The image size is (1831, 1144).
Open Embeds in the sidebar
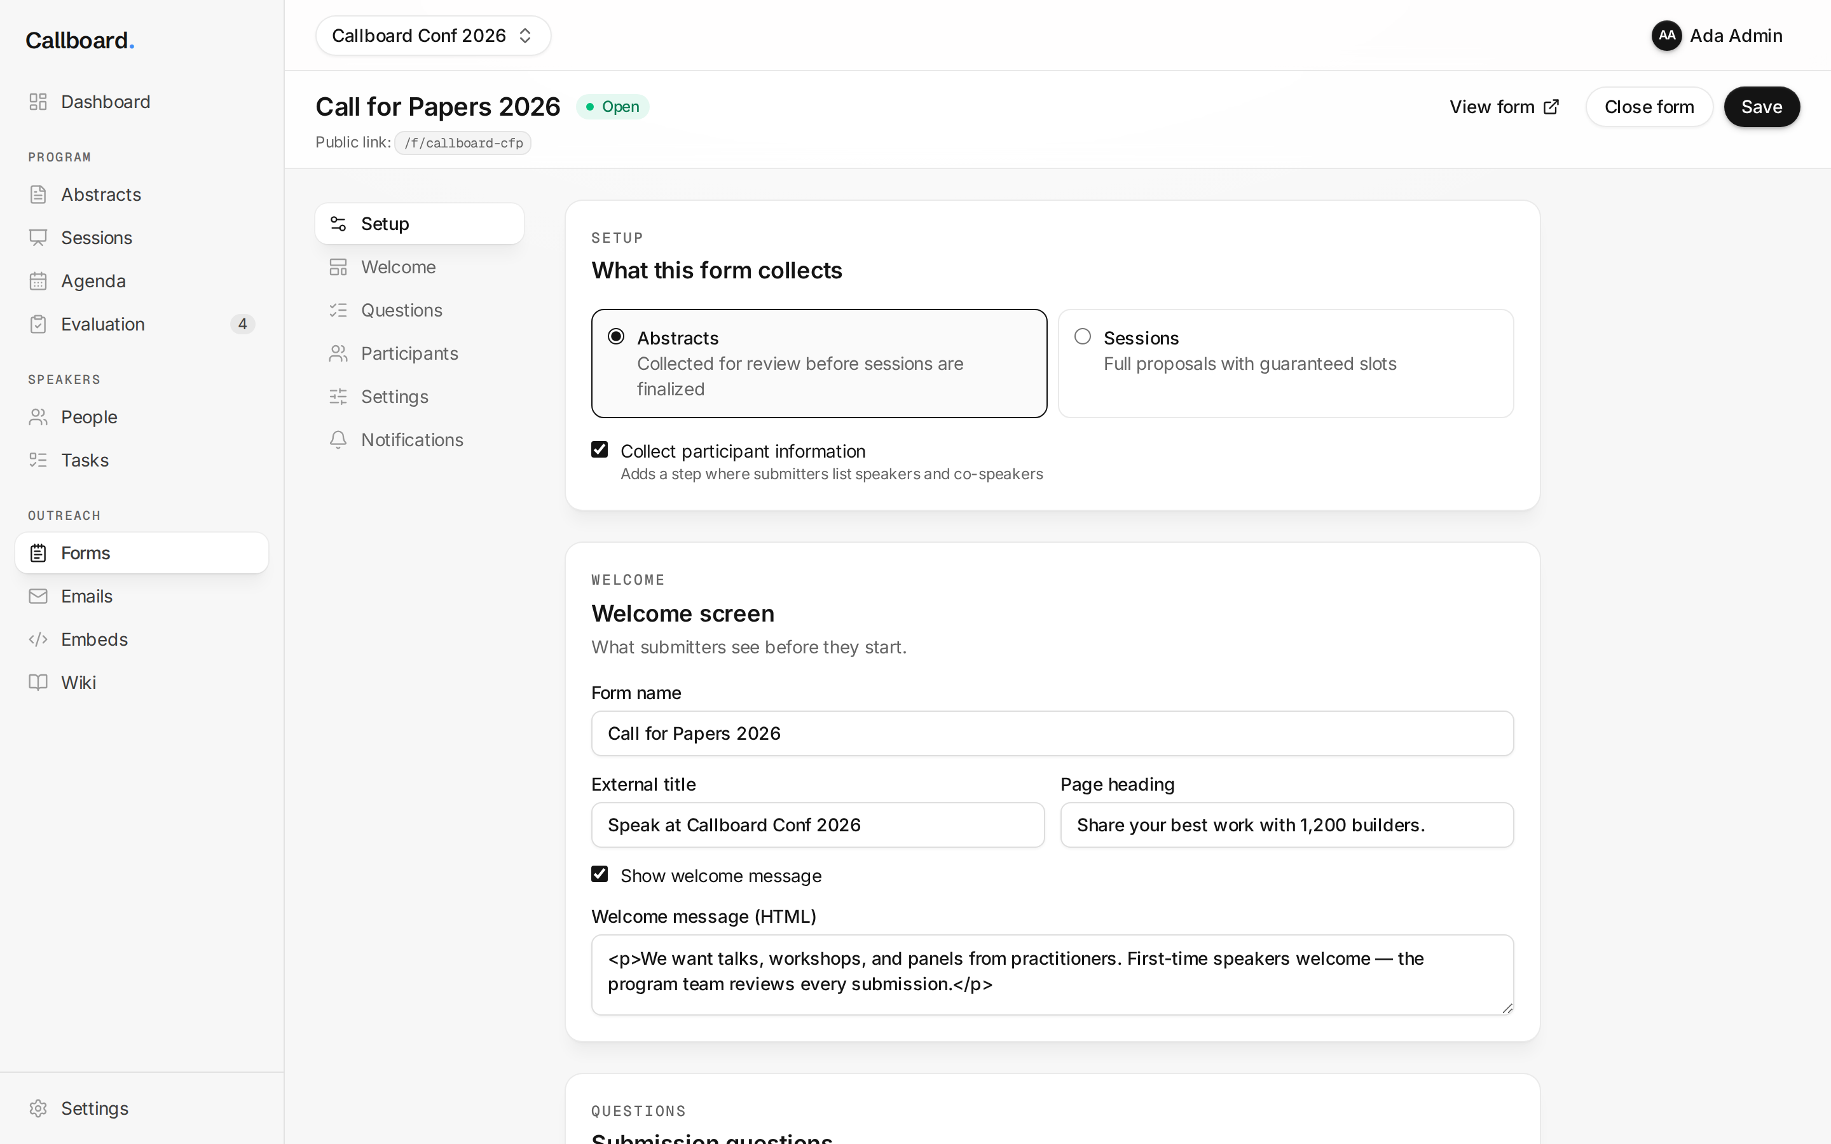(x=142, y=639)
